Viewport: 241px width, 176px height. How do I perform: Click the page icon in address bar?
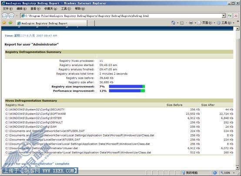23,16
